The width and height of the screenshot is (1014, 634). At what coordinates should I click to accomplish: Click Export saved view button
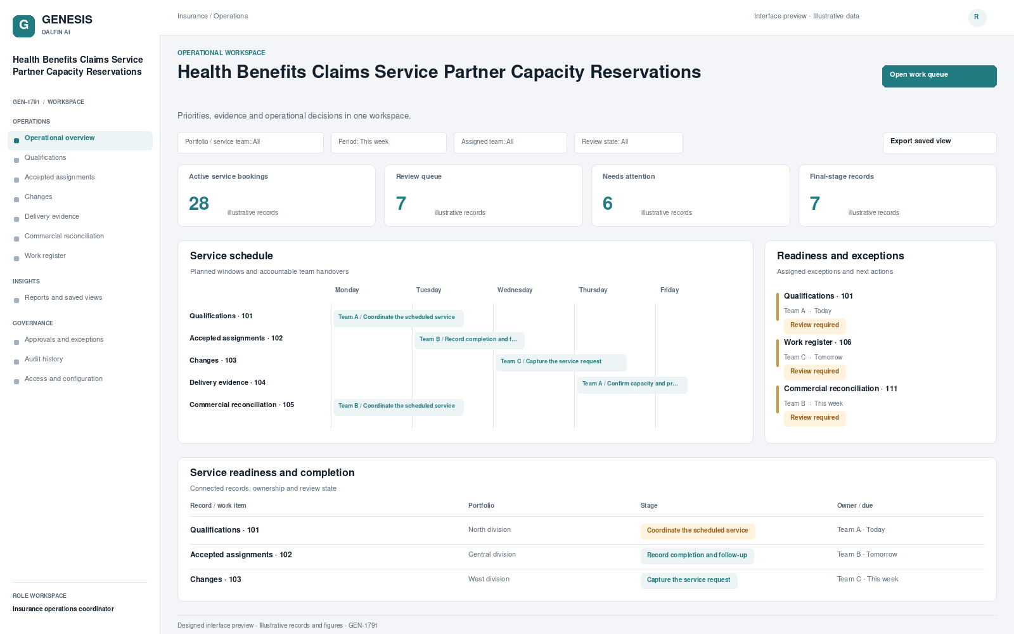[939, 143]
